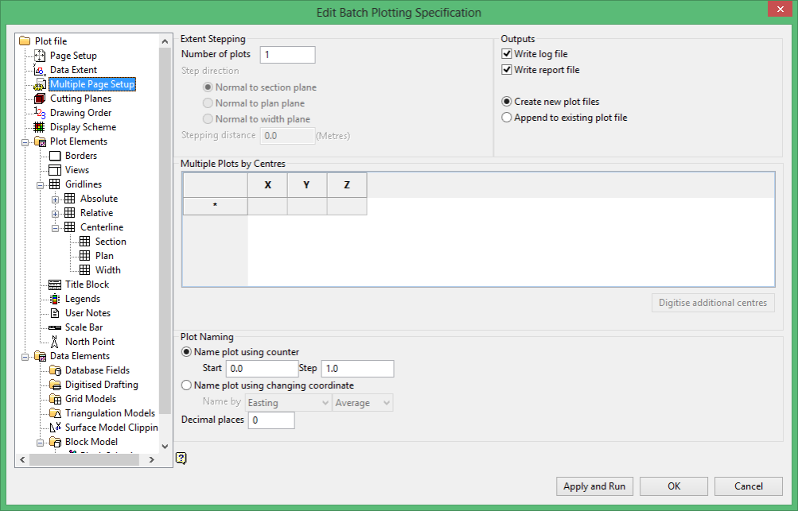Viewport: 798px width, 511px height.
Task: Open context help question mark icon
Action: coord(181,458)
